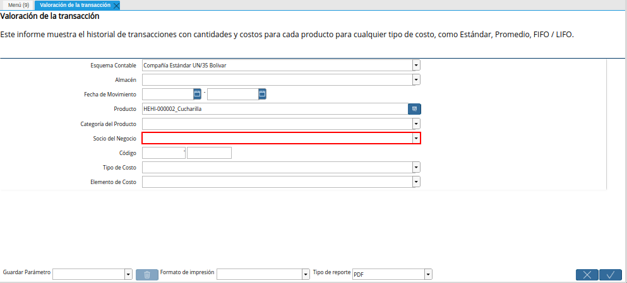Open the Guardar Parámetro dropdown arrow
Viewport: 627px width, 283px height.
coord(128,274)
